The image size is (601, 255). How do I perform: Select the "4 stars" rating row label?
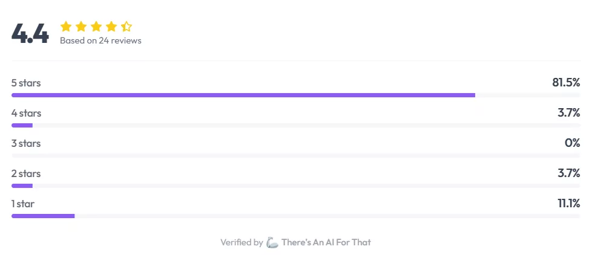pos(26,113)
